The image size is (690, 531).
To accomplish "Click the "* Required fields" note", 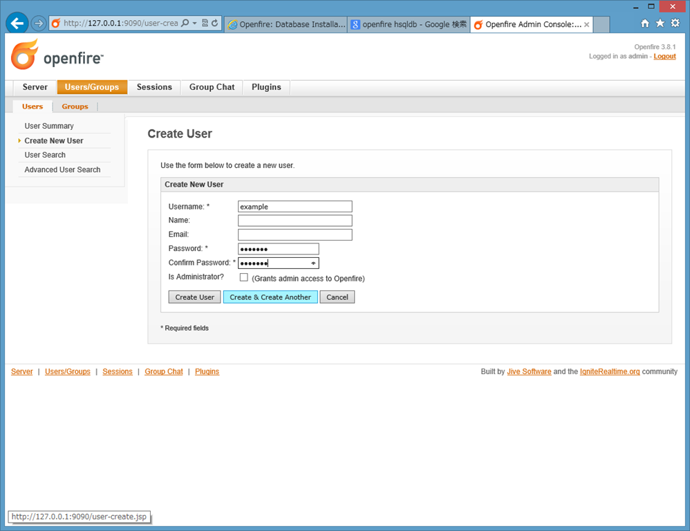I will pos(185,328).
